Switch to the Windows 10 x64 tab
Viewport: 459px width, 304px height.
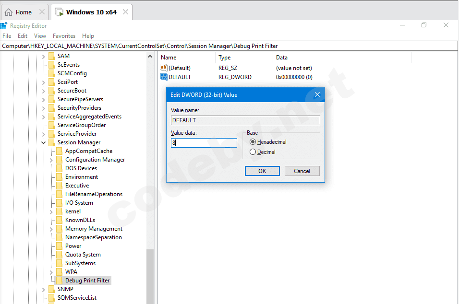91,12
